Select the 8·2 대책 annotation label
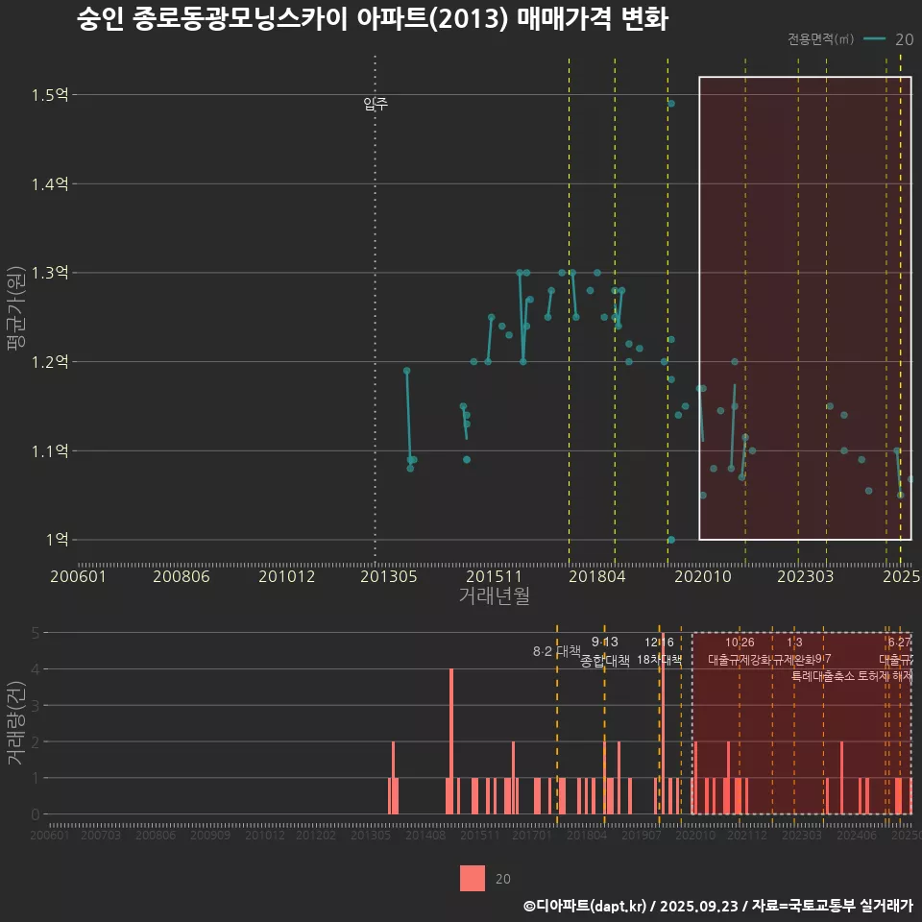922x922 pixels. tap(557, 651)
